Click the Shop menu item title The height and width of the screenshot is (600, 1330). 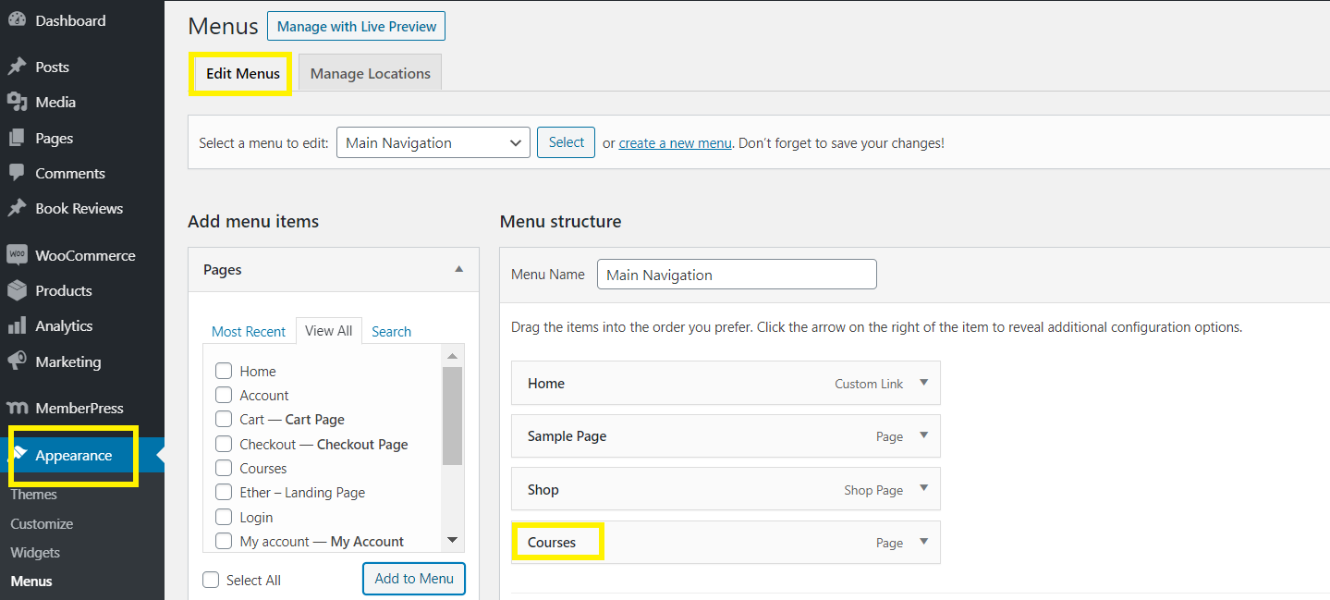tap(543, 489)
